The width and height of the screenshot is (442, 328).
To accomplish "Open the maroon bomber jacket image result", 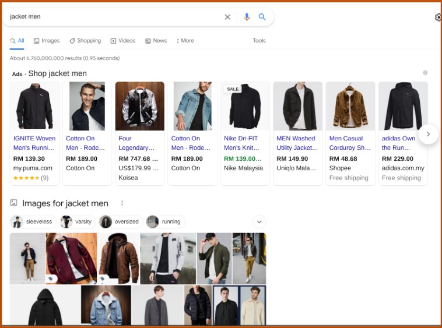I will click(71, 259).
